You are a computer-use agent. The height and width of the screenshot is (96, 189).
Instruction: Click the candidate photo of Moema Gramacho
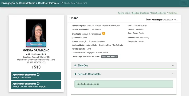pyautogui.click(x=36, y=33)
